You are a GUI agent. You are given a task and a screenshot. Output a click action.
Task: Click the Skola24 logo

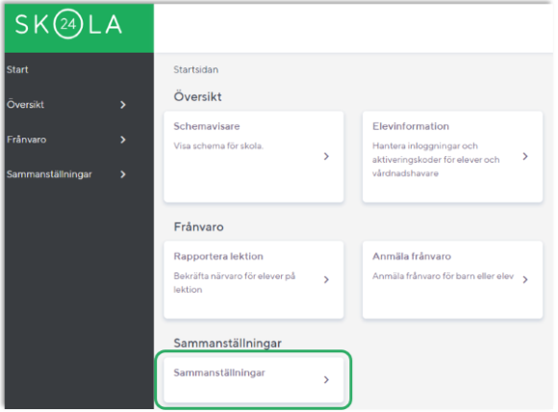(x=68, y=24)
